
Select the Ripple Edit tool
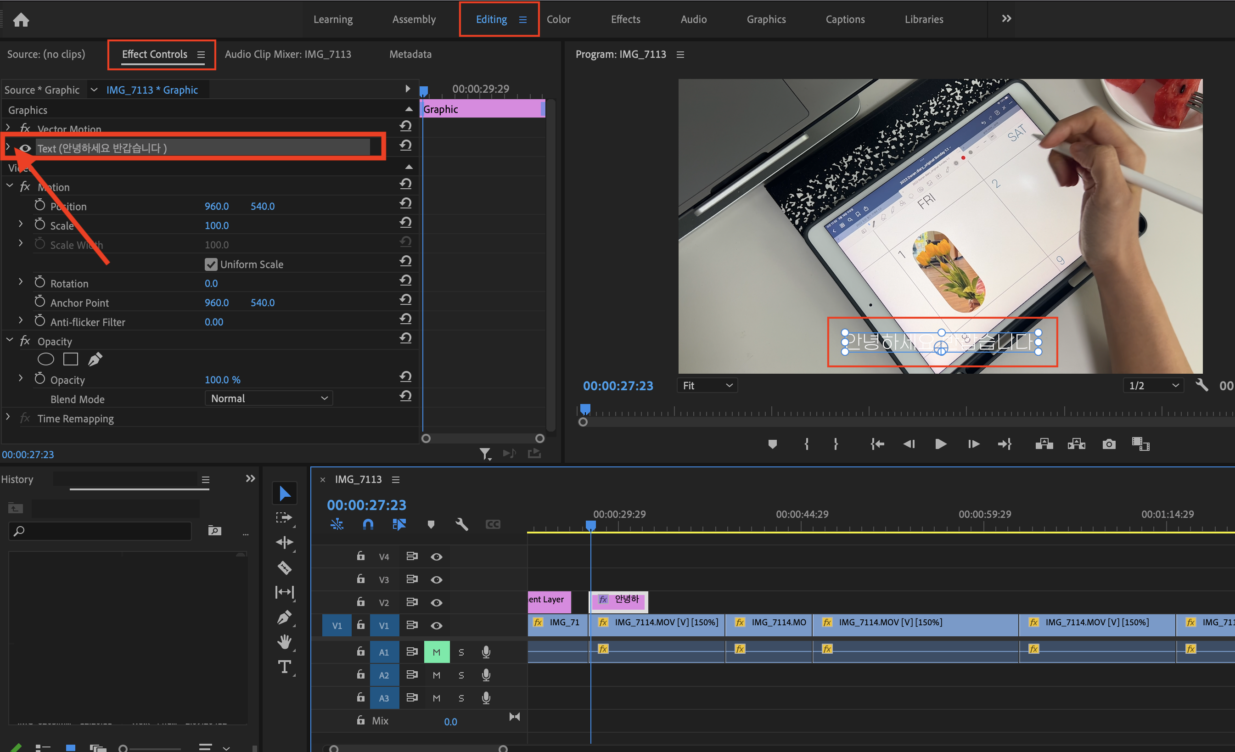tap(284, 543)
